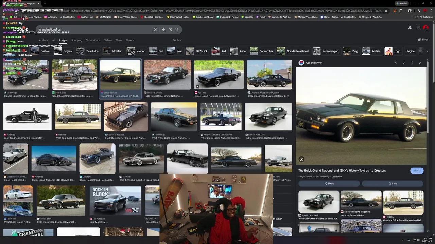Open the DistroKid bookmark
This screenshot has height=244, width=435.
click(x=247, y=17)
